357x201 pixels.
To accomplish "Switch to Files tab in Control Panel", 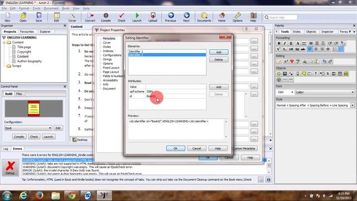I will pos(19,94).
